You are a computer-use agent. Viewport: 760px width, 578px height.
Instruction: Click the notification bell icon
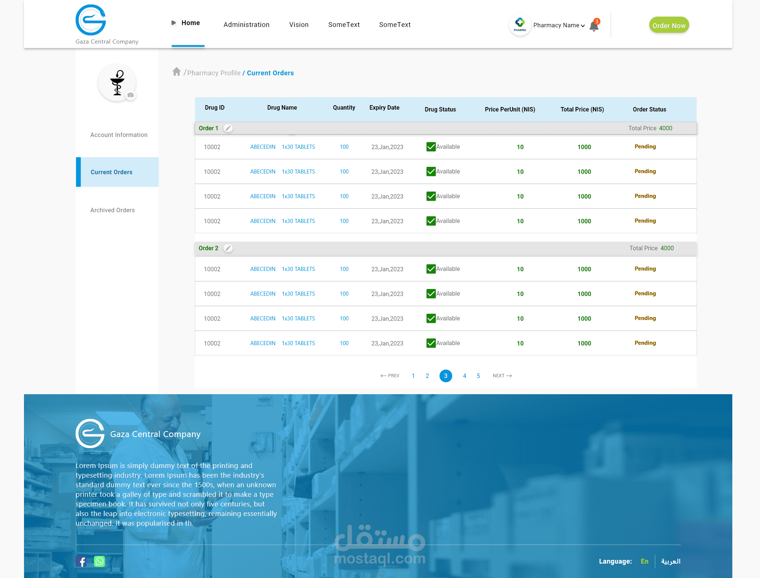pyautogui.click(x=594, y=26)
